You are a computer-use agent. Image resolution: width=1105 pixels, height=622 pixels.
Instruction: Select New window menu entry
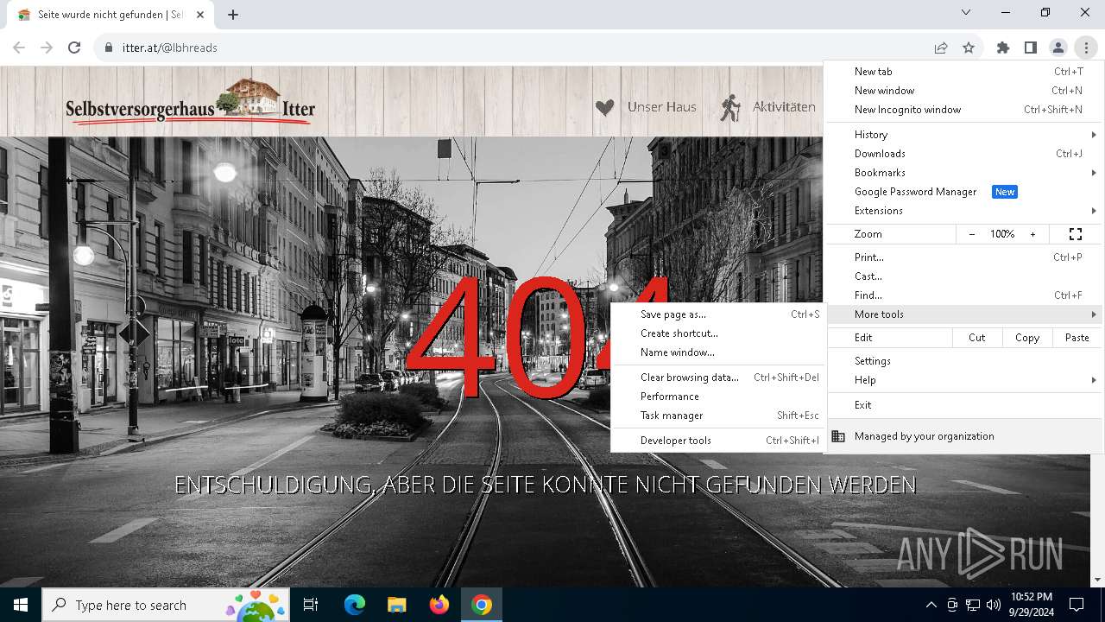(x=963, y=91)
